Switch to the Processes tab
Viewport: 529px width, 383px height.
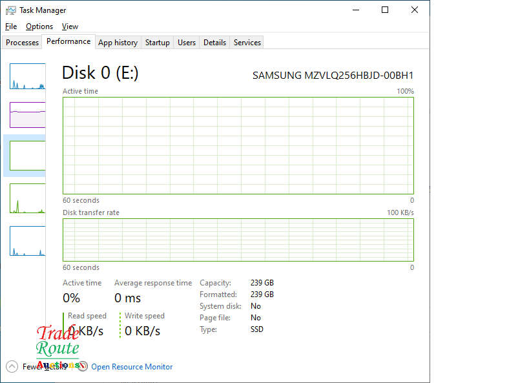[x=23, y=43]
